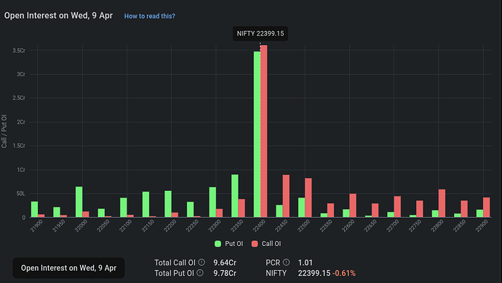
Task: Click the red Call OI bar at 22350
Action: 242,208
